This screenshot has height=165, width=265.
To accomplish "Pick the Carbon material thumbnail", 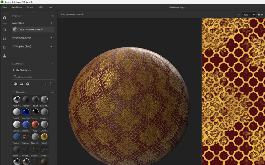I will (x=35, y=112).
